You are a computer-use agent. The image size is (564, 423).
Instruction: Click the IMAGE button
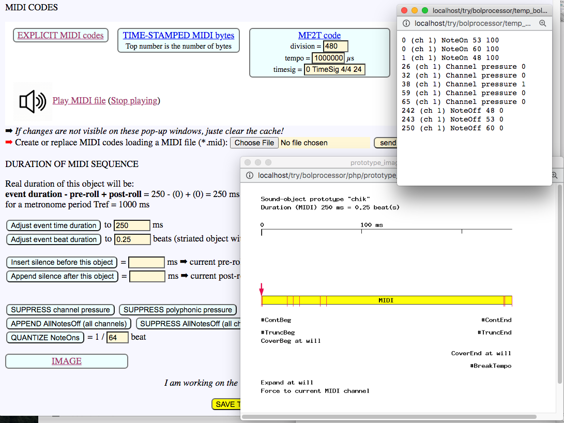(66, 361)
